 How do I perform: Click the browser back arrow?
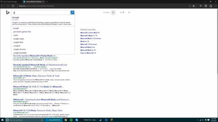(2, 6)
